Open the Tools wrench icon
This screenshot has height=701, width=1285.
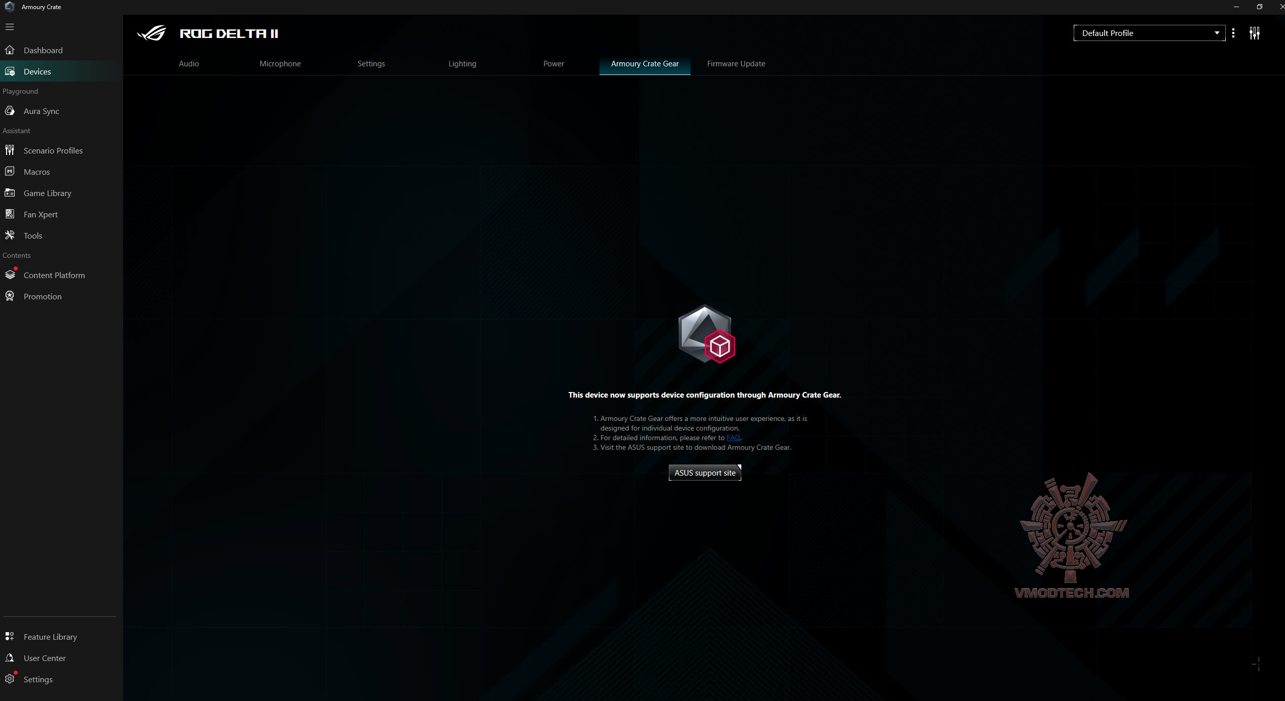10,236
